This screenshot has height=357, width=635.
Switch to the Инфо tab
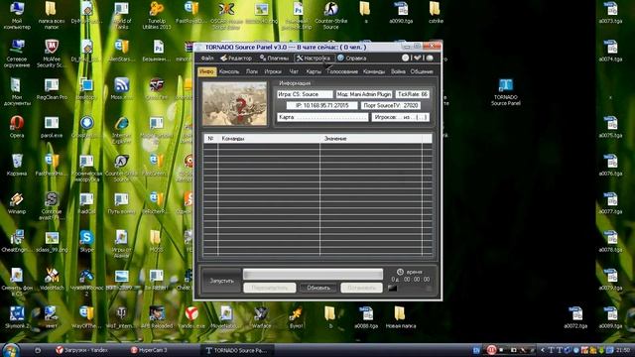click(207, 71)
